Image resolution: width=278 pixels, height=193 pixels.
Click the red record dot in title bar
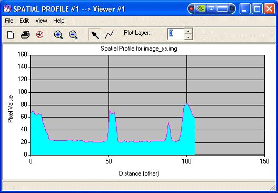click(x=191, y=8)
